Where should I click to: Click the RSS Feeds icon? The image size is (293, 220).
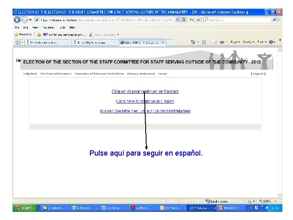[204, 42]
